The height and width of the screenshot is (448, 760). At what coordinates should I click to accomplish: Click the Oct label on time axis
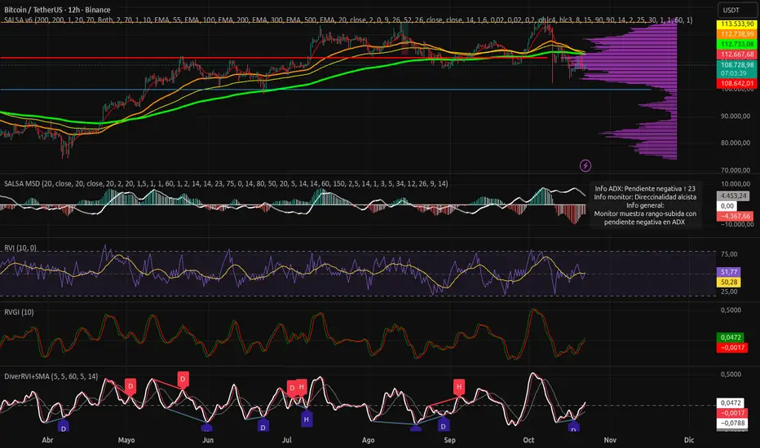tap(528, 440)
